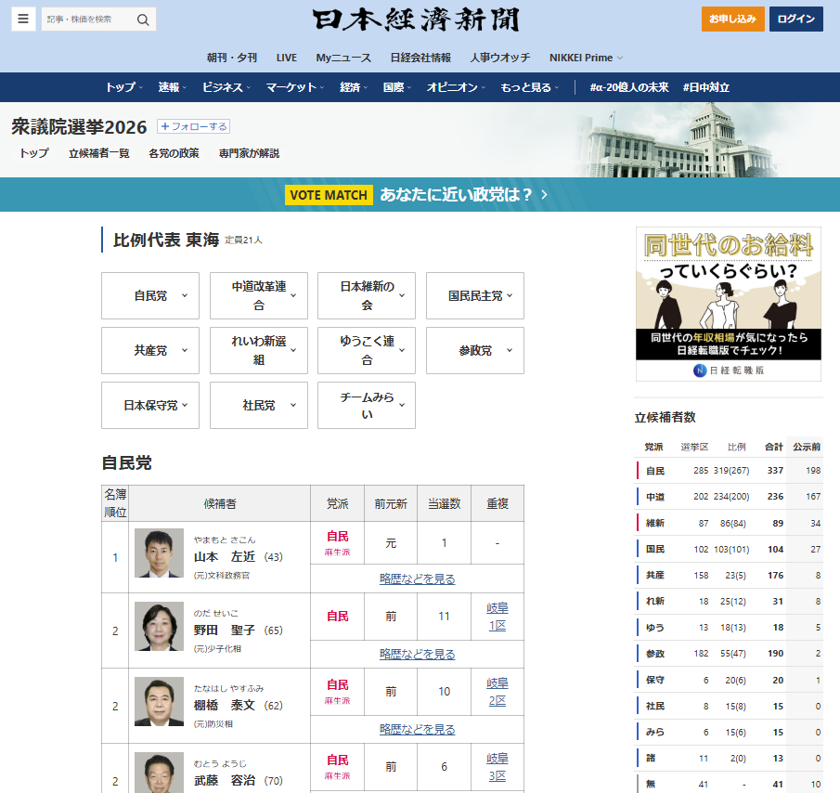
Task: Focus the article and stock search field
Action: pyautogui.click(x=87, y=19)
